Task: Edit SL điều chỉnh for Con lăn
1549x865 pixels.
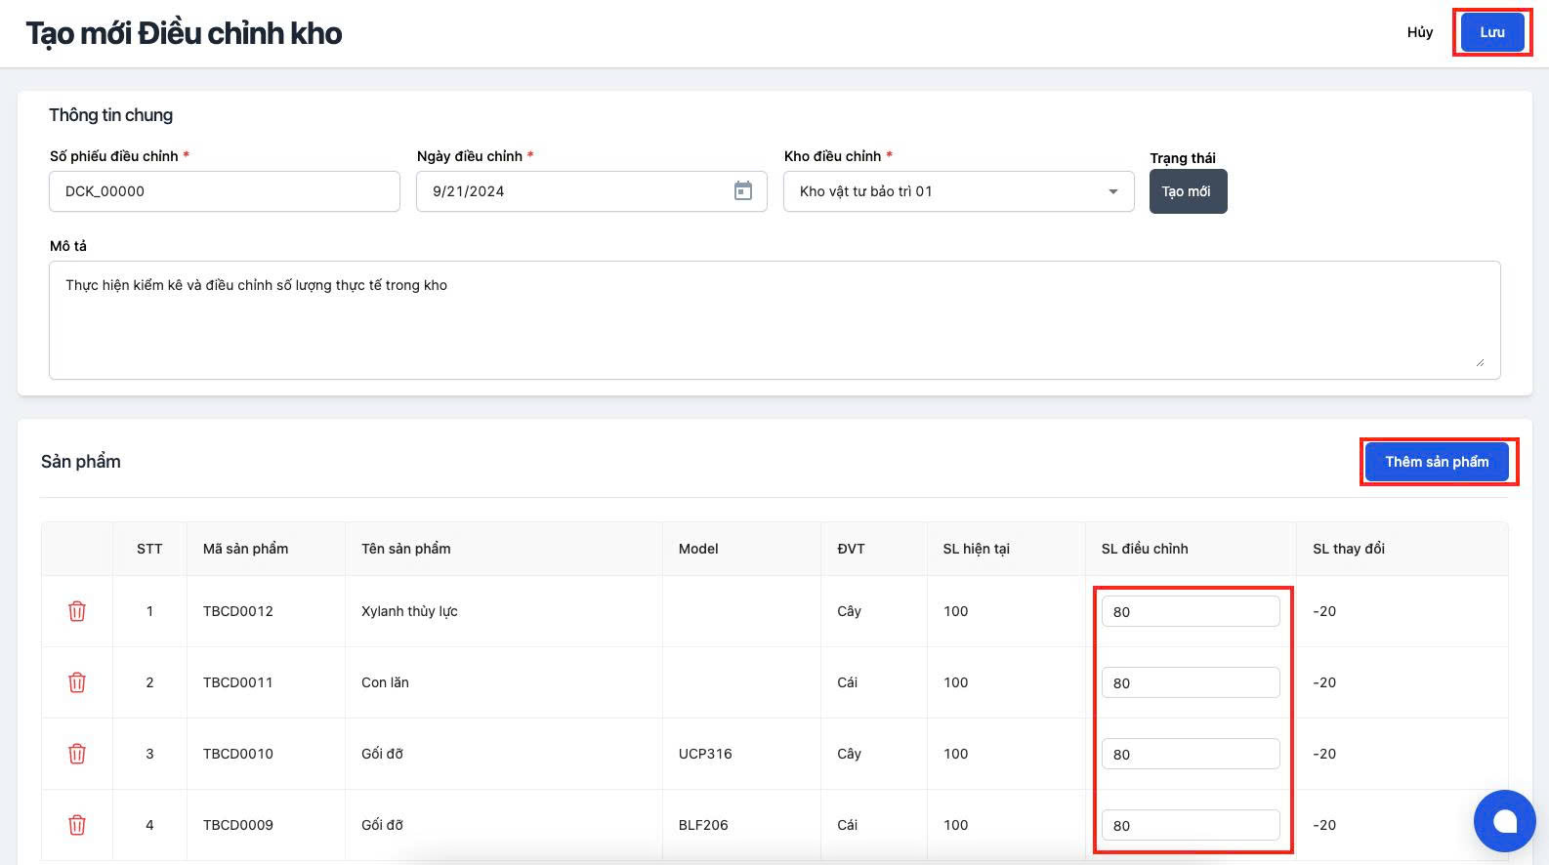Action: [1190, 683]
